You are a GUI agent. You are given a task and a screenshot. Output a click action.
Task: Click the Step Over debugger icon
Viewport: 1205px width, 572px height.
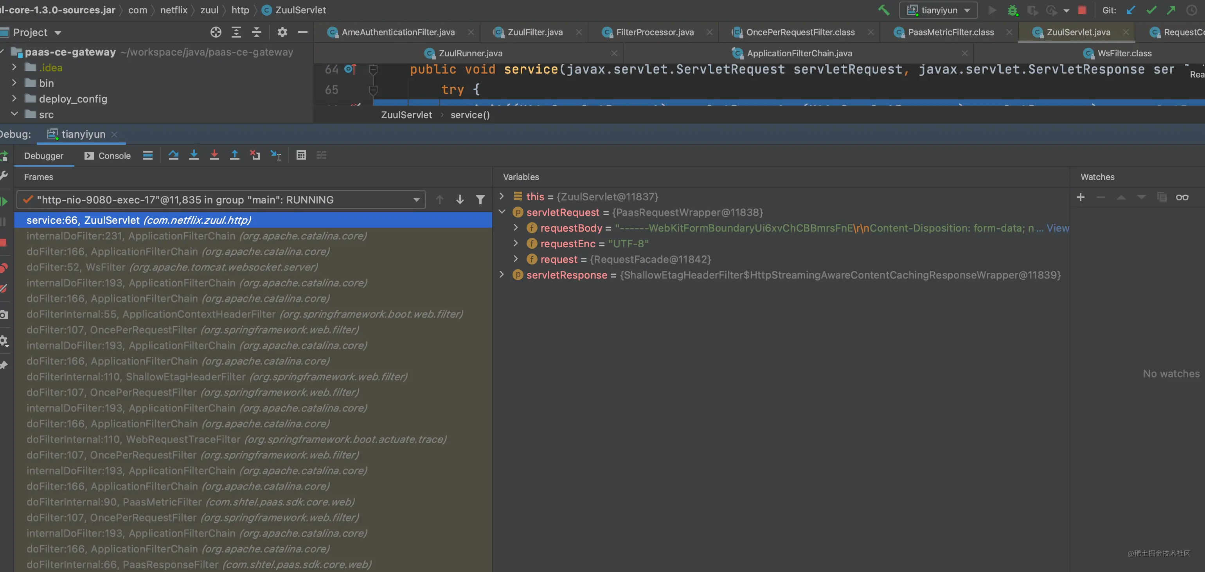[173, 155]
